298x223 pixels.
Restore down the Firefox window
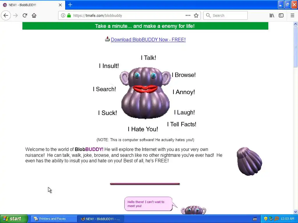pyautogui.click(x=288, y=5)
